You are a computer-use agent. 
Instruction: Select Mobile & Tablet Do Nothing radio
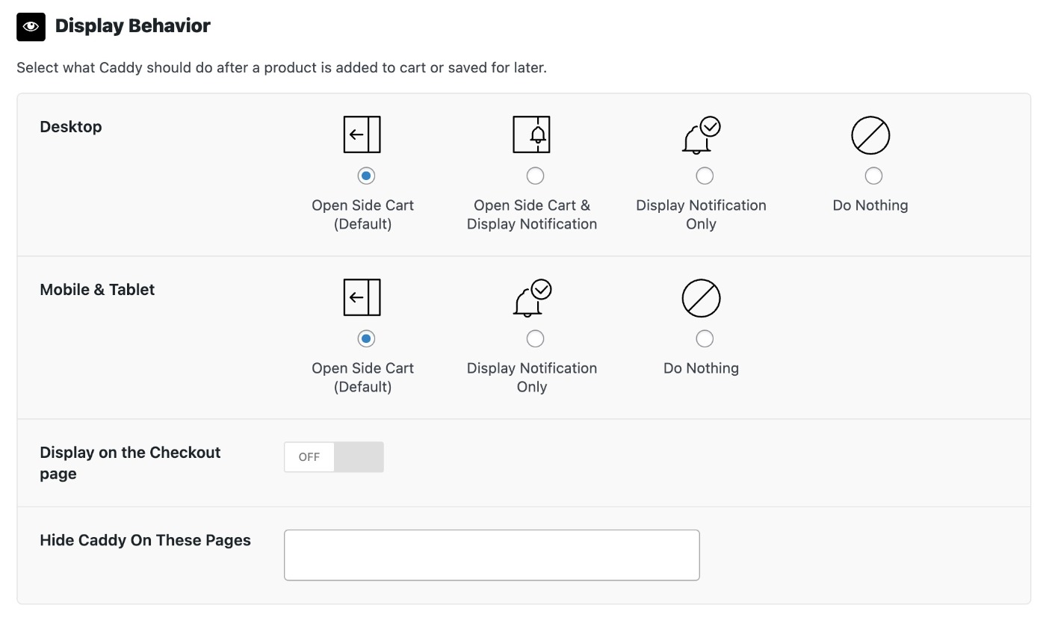tap(705, 338)
